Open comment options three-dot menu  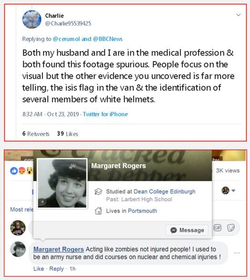pos(237,253)
